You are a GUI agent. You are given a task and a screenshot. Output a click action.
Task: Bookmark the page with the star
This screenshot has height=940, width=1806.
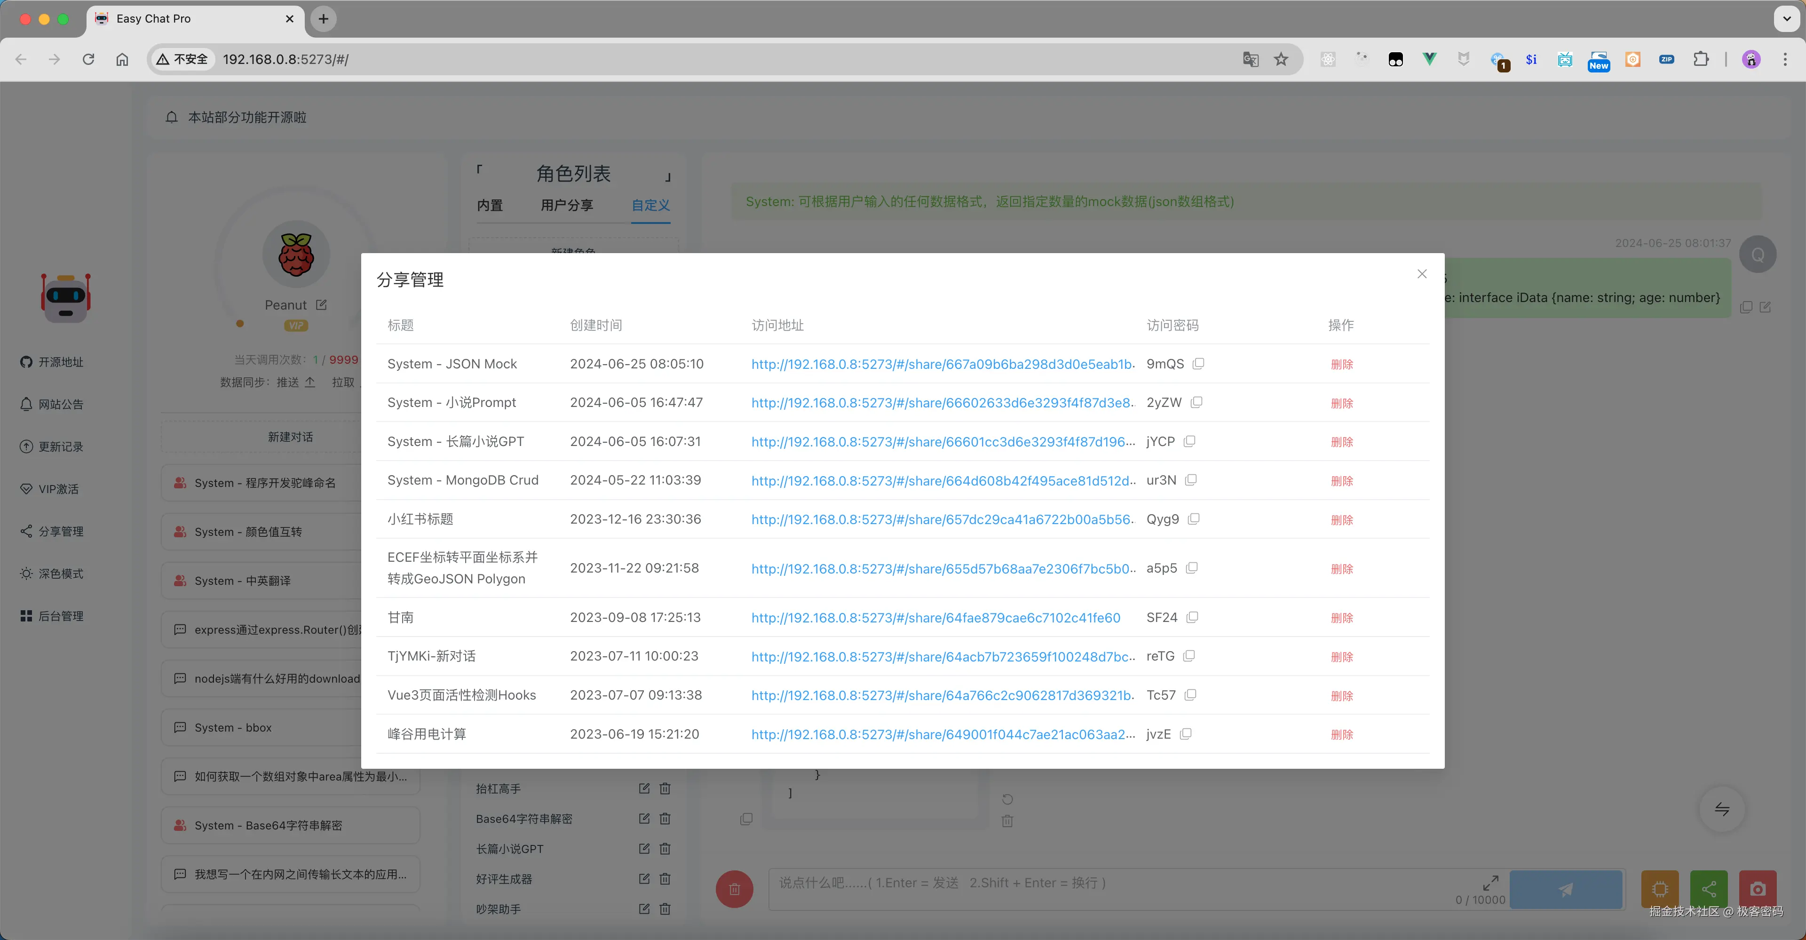pyautogui.click(x=1281, y=59)
